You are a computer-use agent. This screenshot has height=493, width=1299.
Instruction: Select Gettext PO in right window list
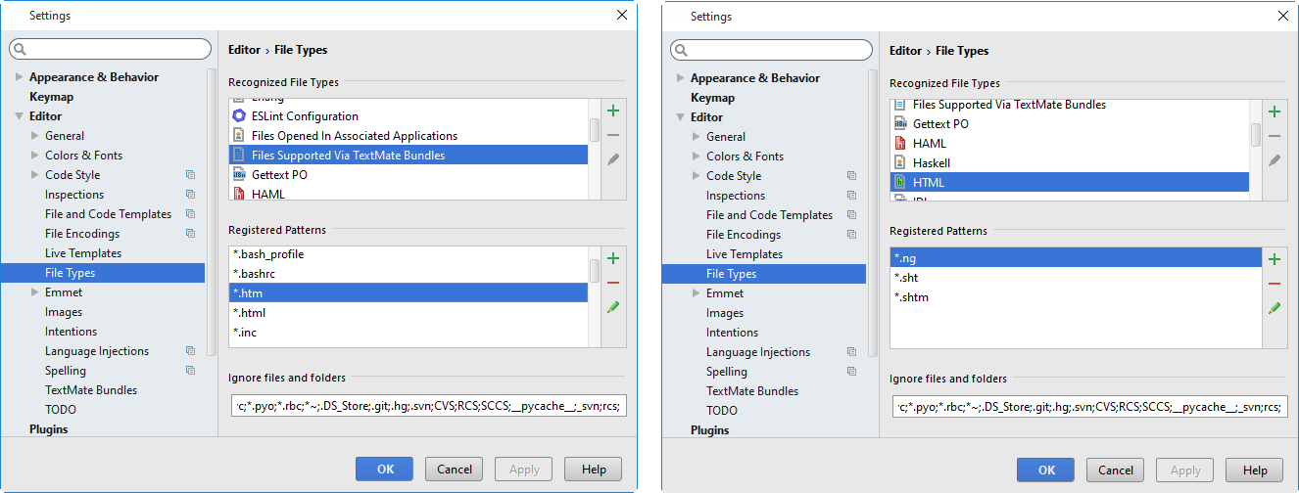pos(1070,124)
